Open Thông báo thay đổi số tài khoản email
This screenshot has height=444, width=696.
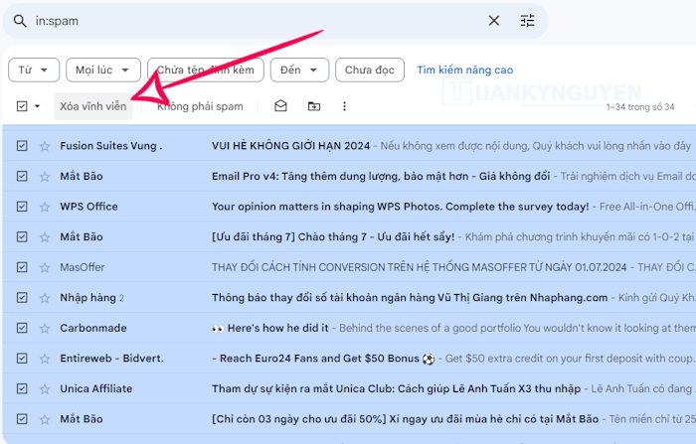[x=410, y=298]
